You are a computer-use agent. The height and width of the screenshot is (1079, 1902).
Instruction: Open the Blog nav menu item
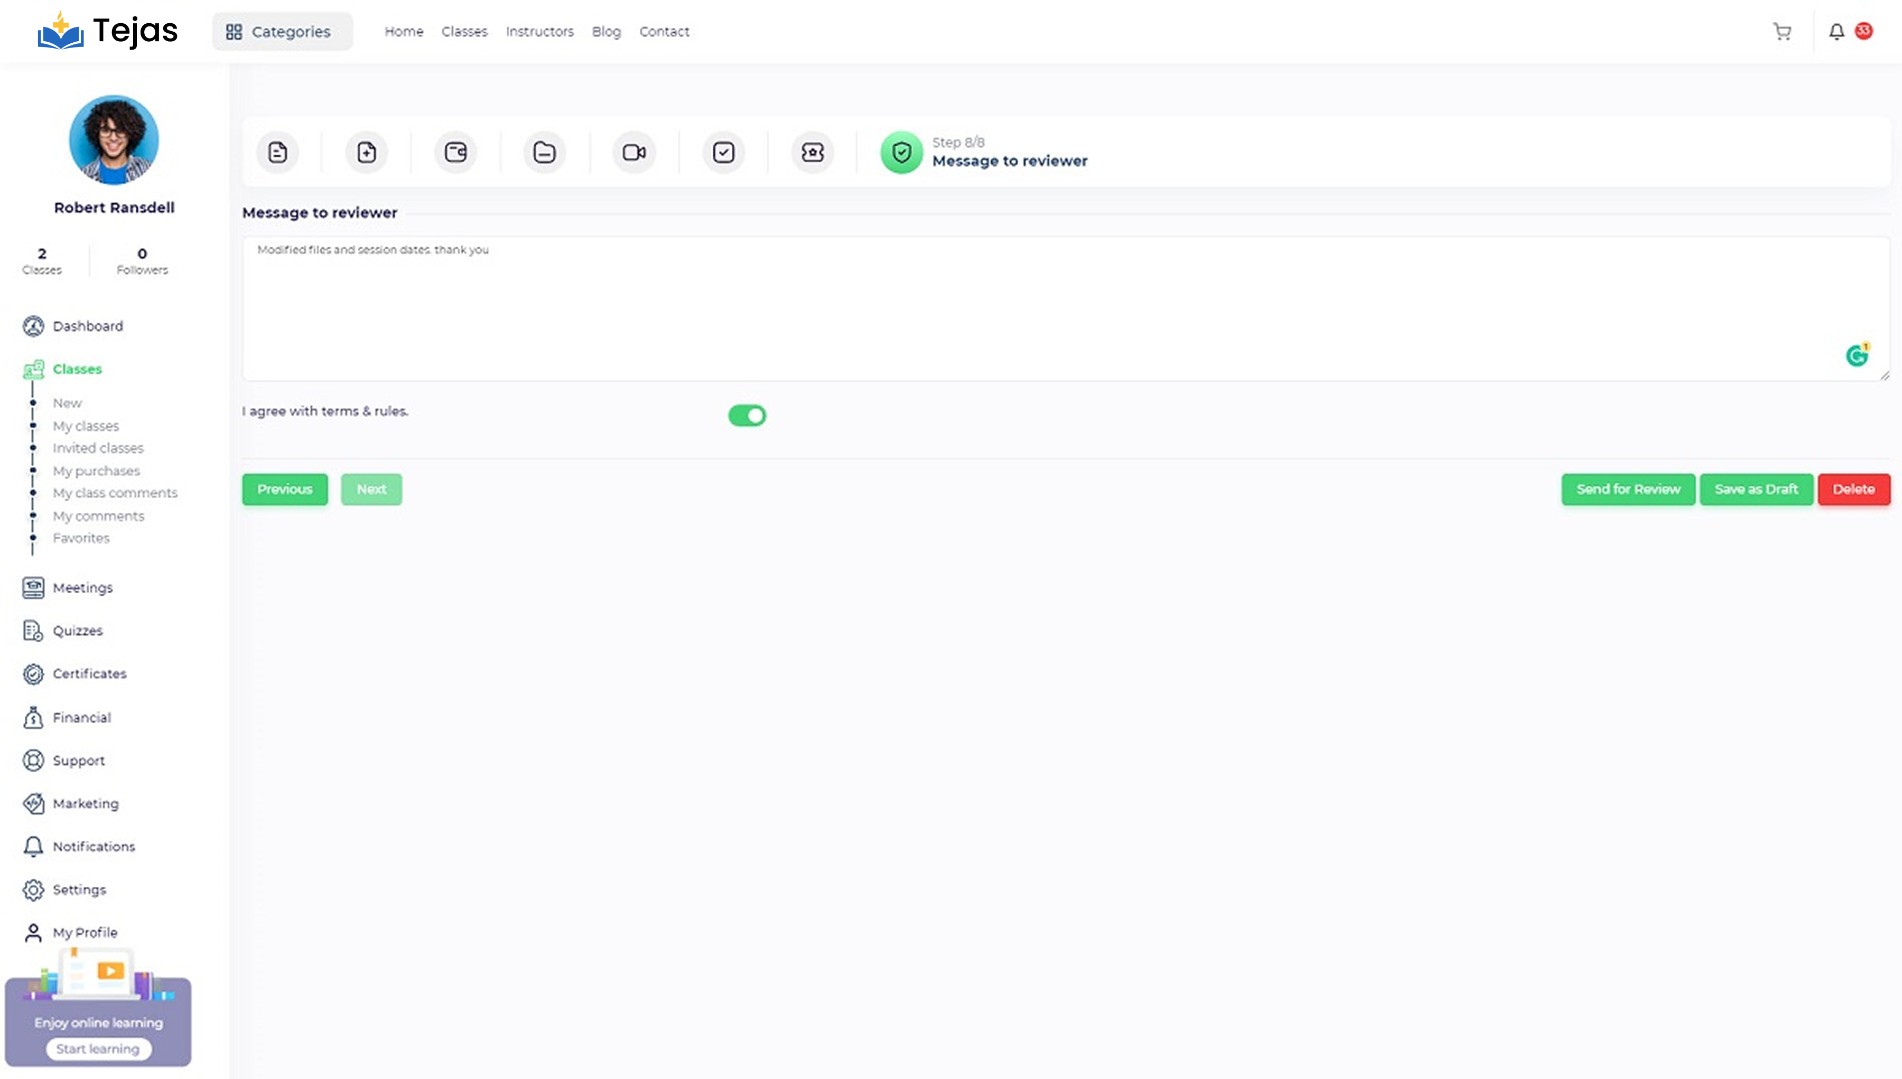tap(605, 32)
